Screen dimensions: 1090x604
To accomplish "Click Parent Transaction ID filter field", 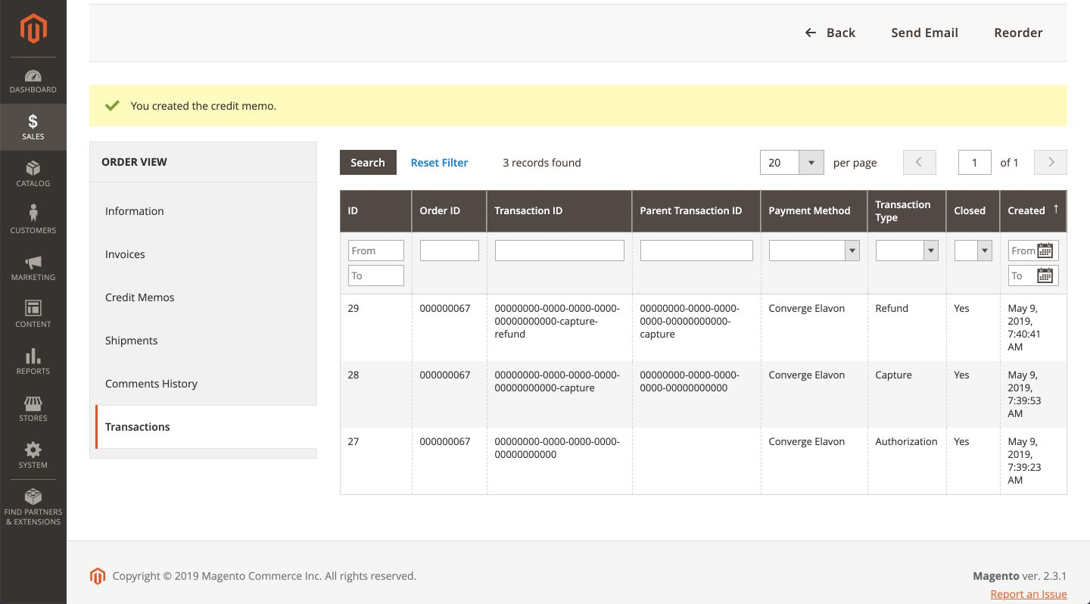I will (x=696, y=251).
